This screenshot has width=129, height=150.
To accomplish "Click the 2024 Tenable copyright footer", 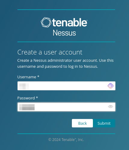I will (66, 139).
